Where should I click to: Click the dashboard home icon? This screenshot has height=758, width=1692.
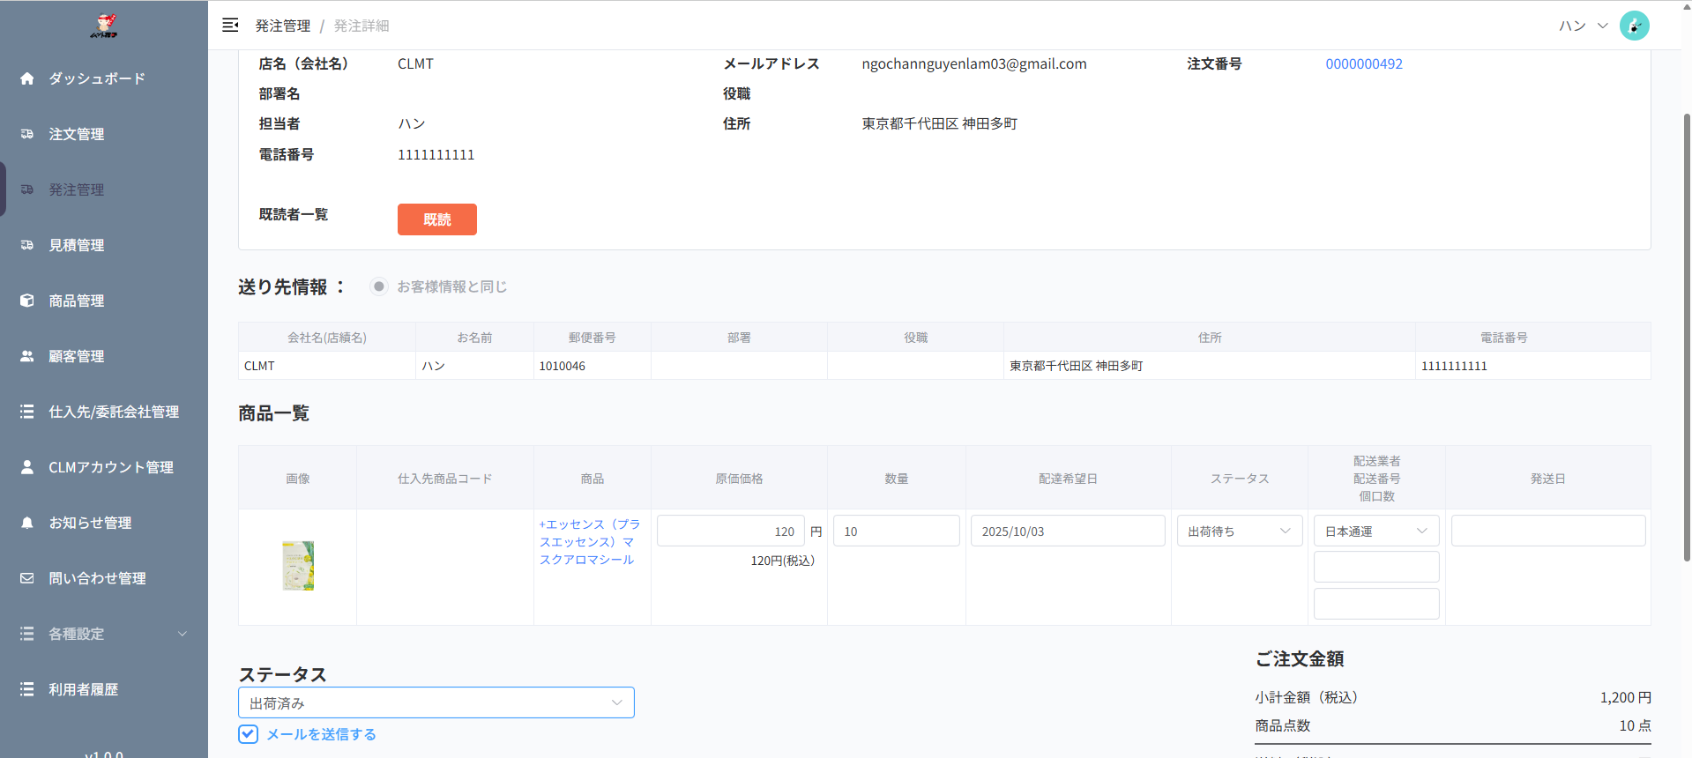tap(27, 78)
